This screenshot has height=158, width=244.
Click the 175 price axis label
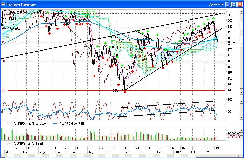point(230,50)
